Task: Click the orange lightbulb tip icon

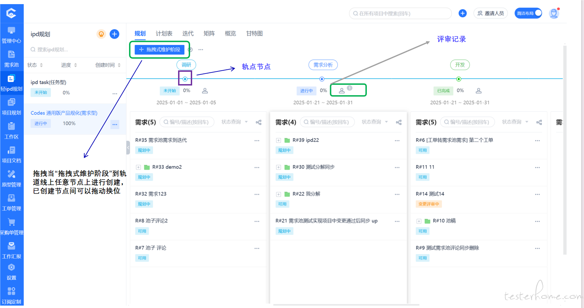Action: [101, 34]
